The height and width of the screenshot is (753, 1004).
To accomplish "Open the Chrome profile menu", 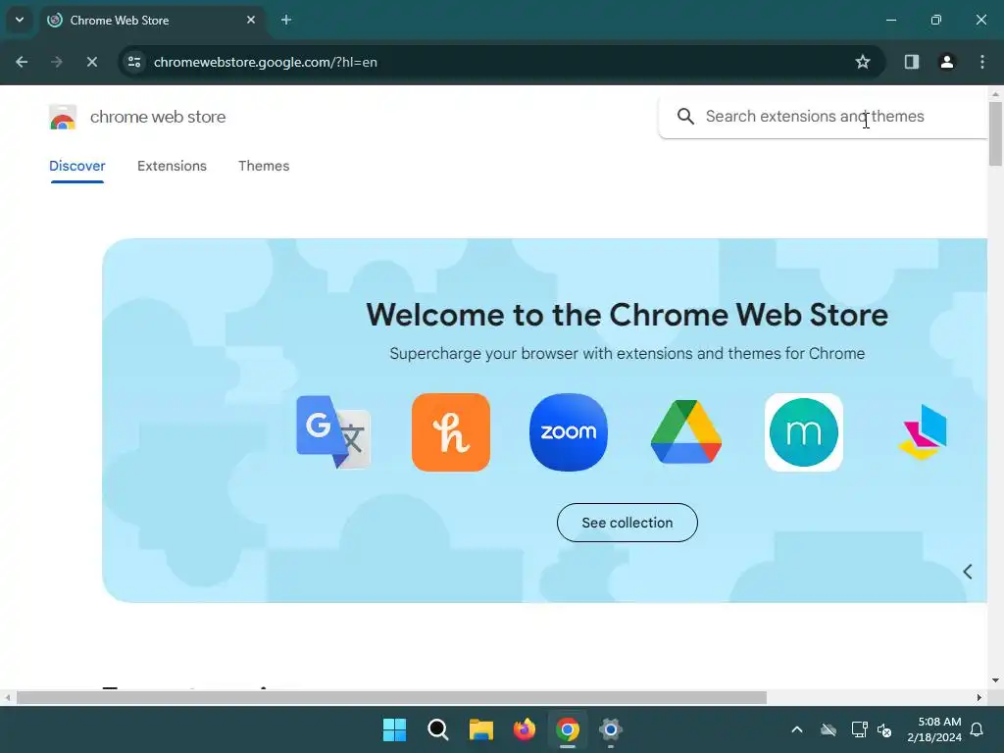I will (947, 62).
